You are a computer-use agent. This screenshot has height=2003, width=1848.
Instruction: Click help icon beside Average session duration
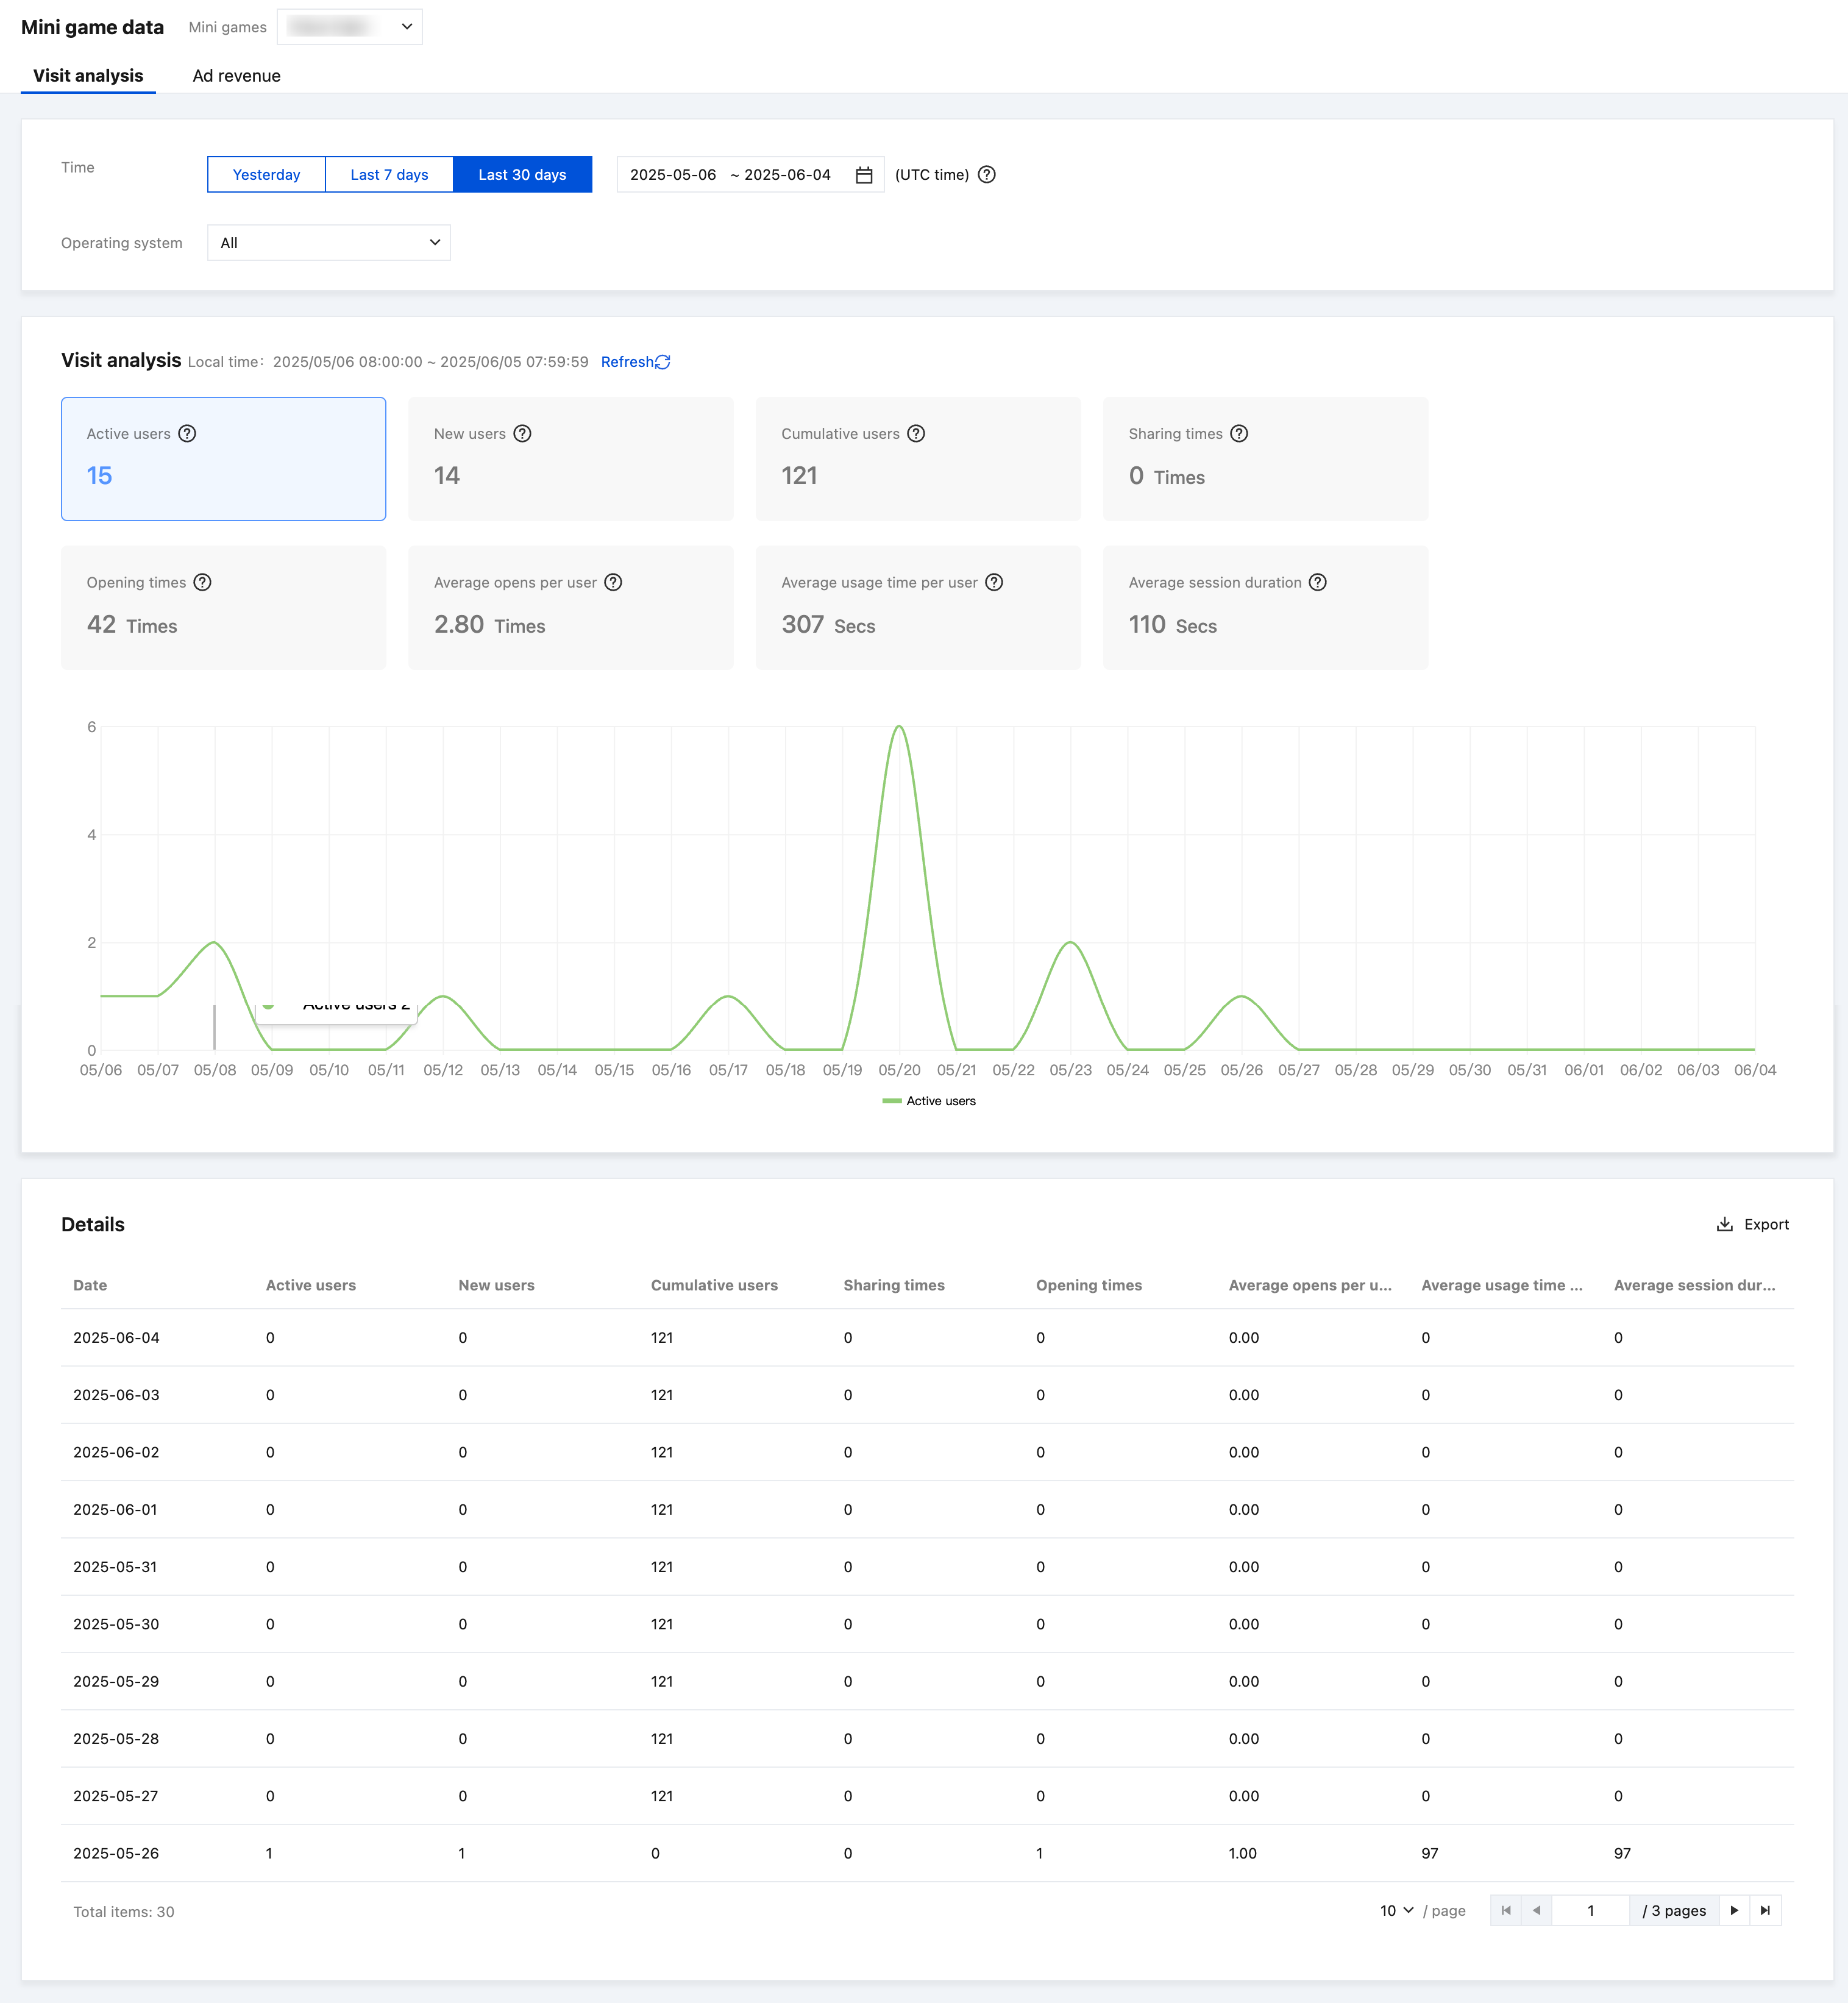coord(1318,583)
